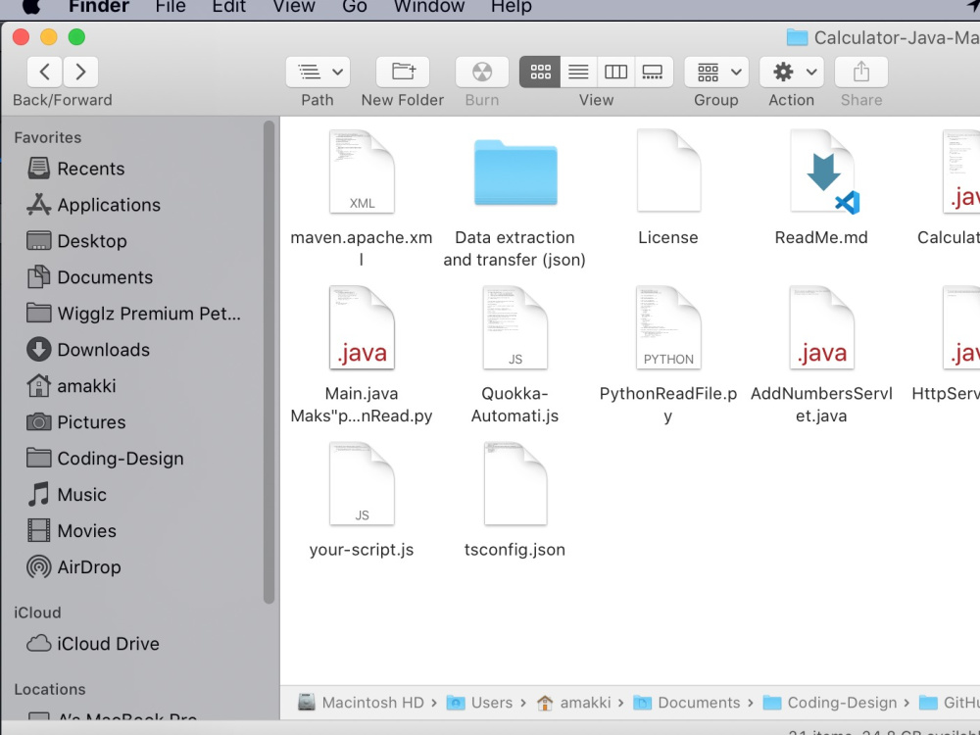Switch to gallery view
The image size is (980, 735).
click(x=653, y=72)
